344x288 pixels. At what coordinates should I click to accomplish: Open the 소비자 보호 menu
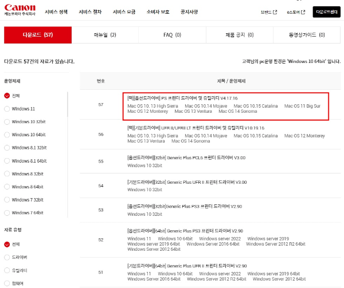(x=158, y=12)
